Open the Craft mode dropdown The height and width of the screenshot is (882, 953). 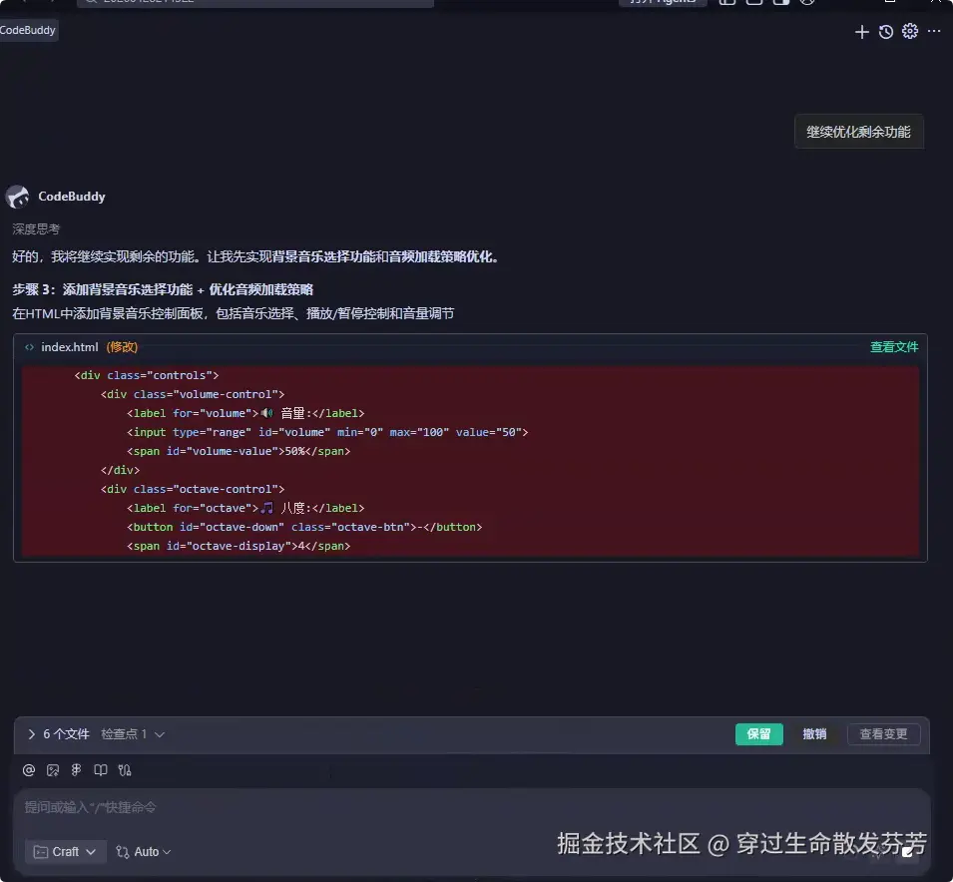(65, 852)
